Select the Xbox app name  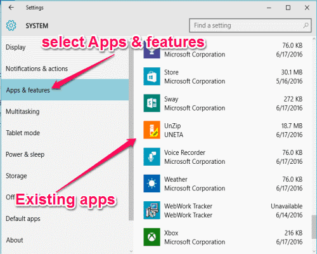(171, 233)
